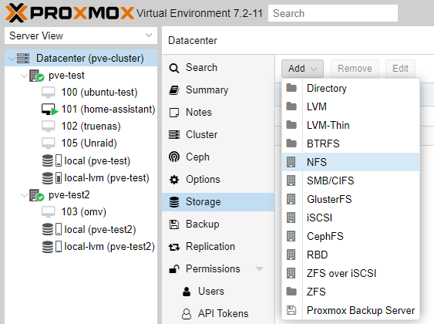Click the folder icon beside Directory
The height and width of the screenshot is (324, 434).
pyautogui.click(x=291, y=88)
